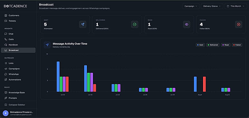249x118 pixels.
Task: Click the Knowledge Base book icon
Action: click(6, 93)
